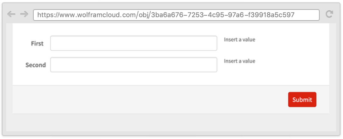The height and width of the screenshot is (139, 343).
Task: Reload the page with the refresh icon
Action: click(329, 14)
